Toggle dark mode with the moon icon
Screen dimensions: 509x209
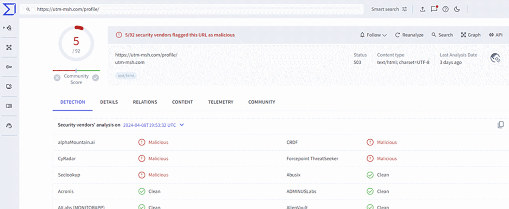[457, 9]
